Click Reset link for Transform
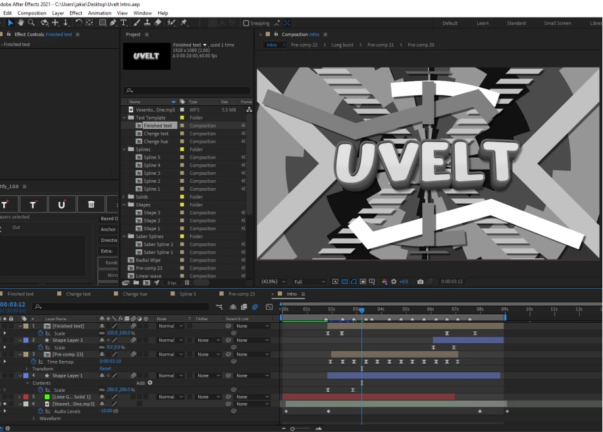 pos(105,369)
